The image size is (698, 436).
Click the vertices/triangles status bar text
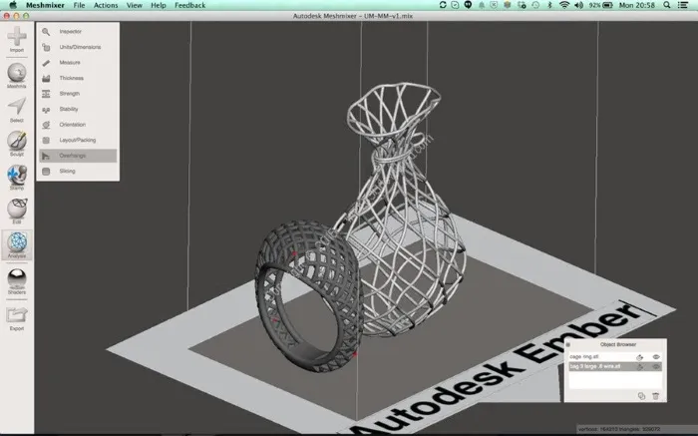click(x=619, y=429)
